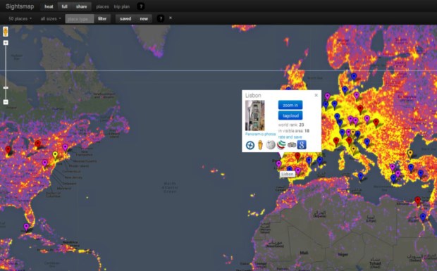
Task: Expand the 50 places dropdown
Action: point(20,18)
